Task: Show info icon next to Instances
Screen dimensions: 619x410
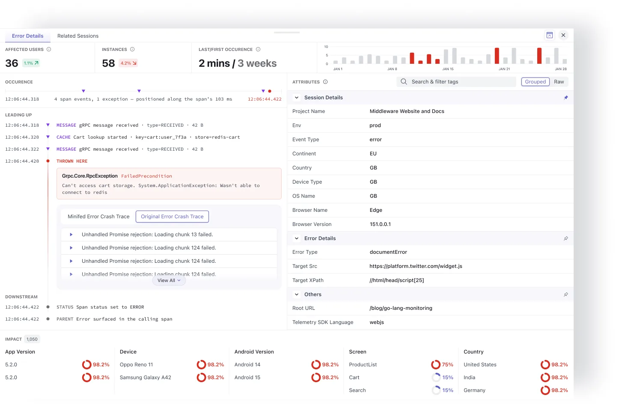Action: 132,49
